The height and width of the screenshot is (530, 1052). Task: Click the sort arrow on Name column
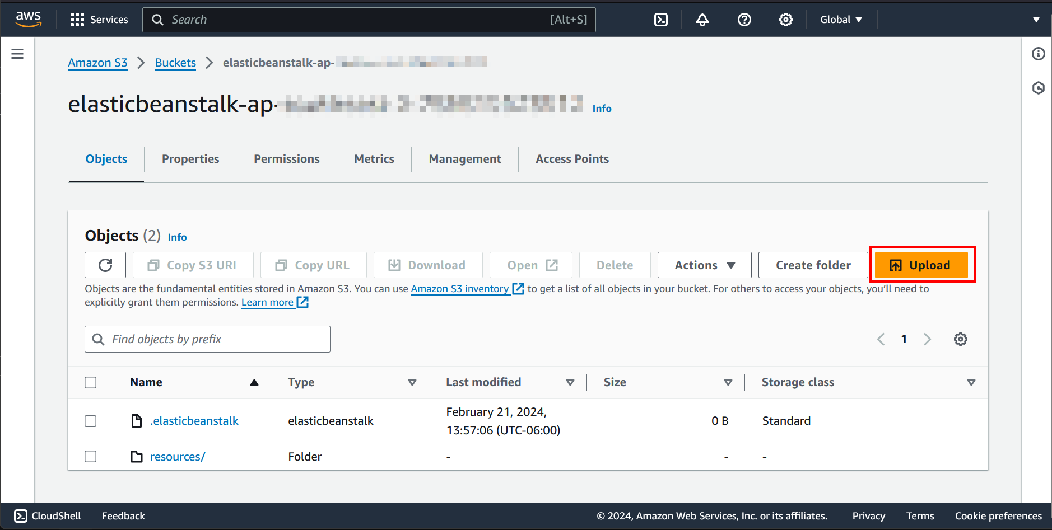coord(254,382)
